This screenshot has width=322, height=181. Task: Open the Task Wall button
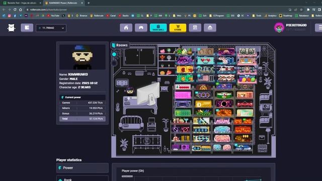[x=158, y=28]
